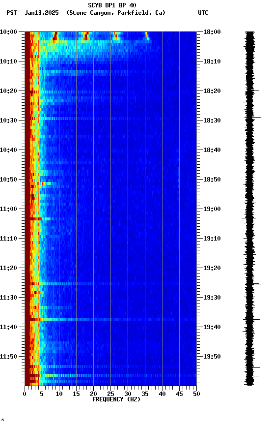
Task: Click the '19:20' UTC time label
Action: 212,268
